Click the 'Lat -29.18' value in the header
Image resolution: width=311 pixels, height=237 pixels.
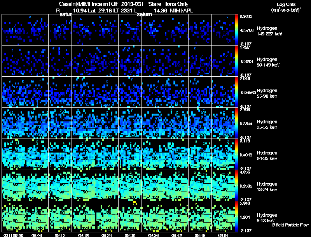click(99, 11)
